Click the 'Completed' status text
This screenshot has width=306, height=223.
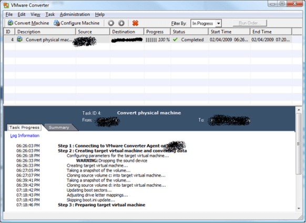point(192,40)
